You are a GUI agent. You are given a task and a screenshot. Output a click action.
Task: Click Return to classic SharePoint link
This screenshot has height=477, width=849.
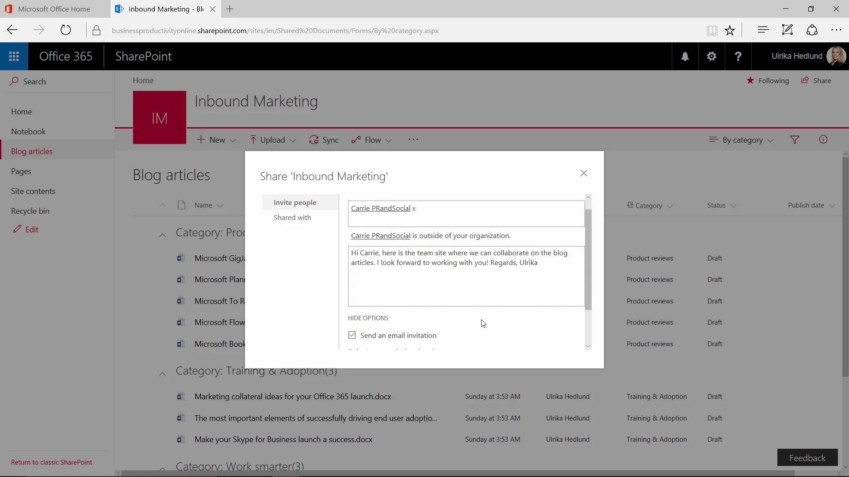coord(51,462)
